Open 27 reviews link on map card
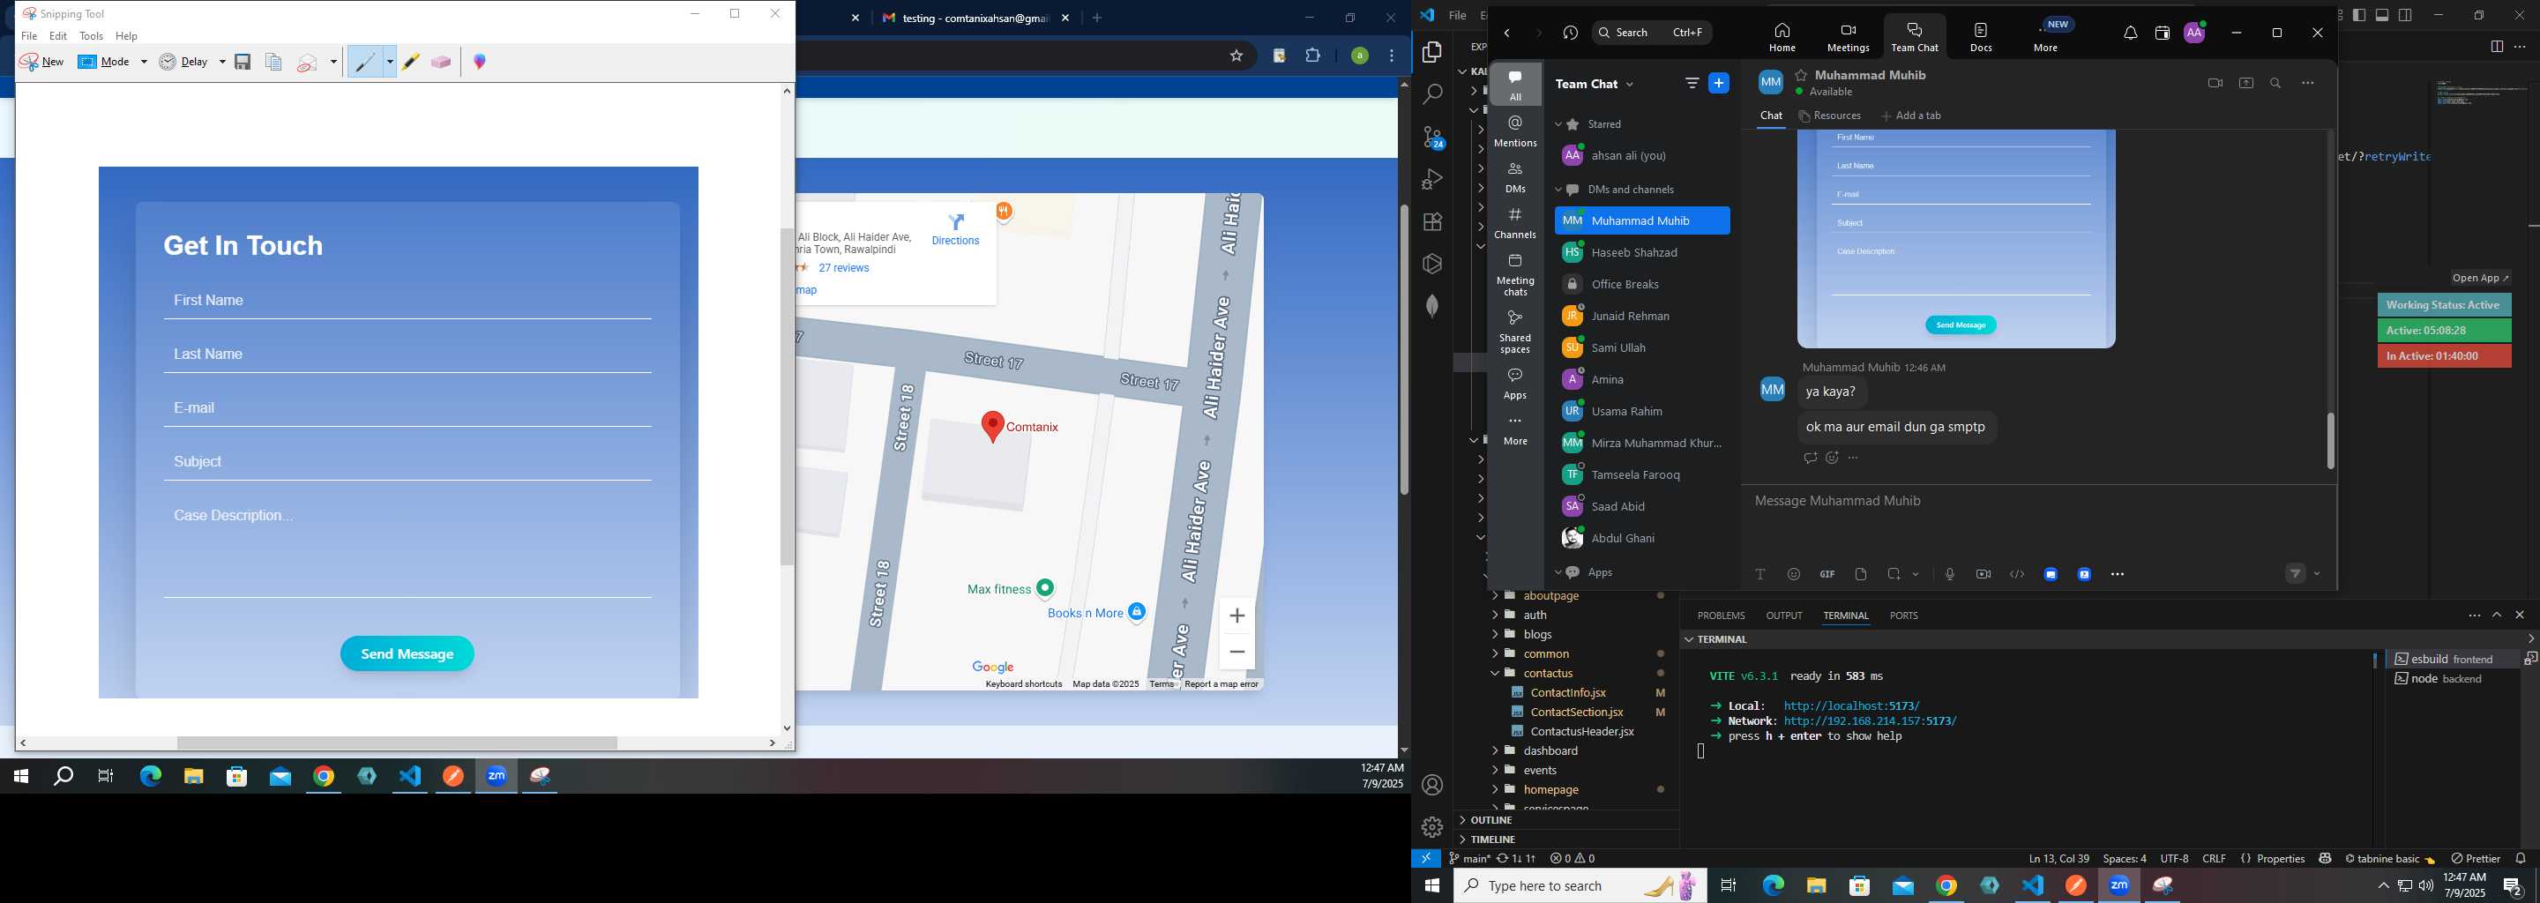Viewport: 2540px width, 903px height. (x=844, y=268)
